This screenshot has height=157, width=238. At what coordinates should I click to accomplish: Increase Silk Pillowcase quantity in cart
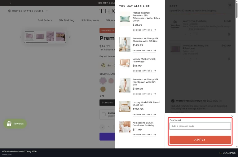[197, 59]
